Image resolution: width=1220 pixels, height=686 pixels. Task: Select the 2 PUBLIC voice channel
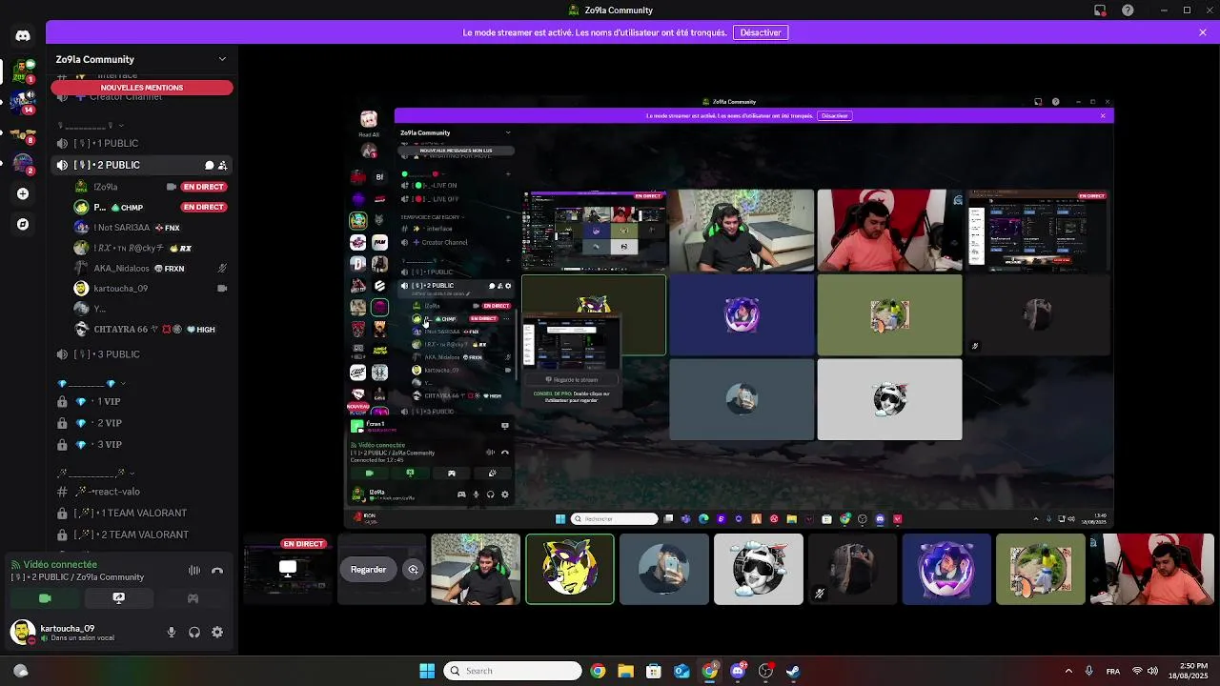tap(142, 165)
